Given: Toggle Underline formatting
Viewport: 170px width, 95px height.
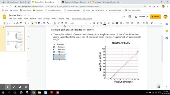Looking at the screenshot, I should [x=101, y=23].
